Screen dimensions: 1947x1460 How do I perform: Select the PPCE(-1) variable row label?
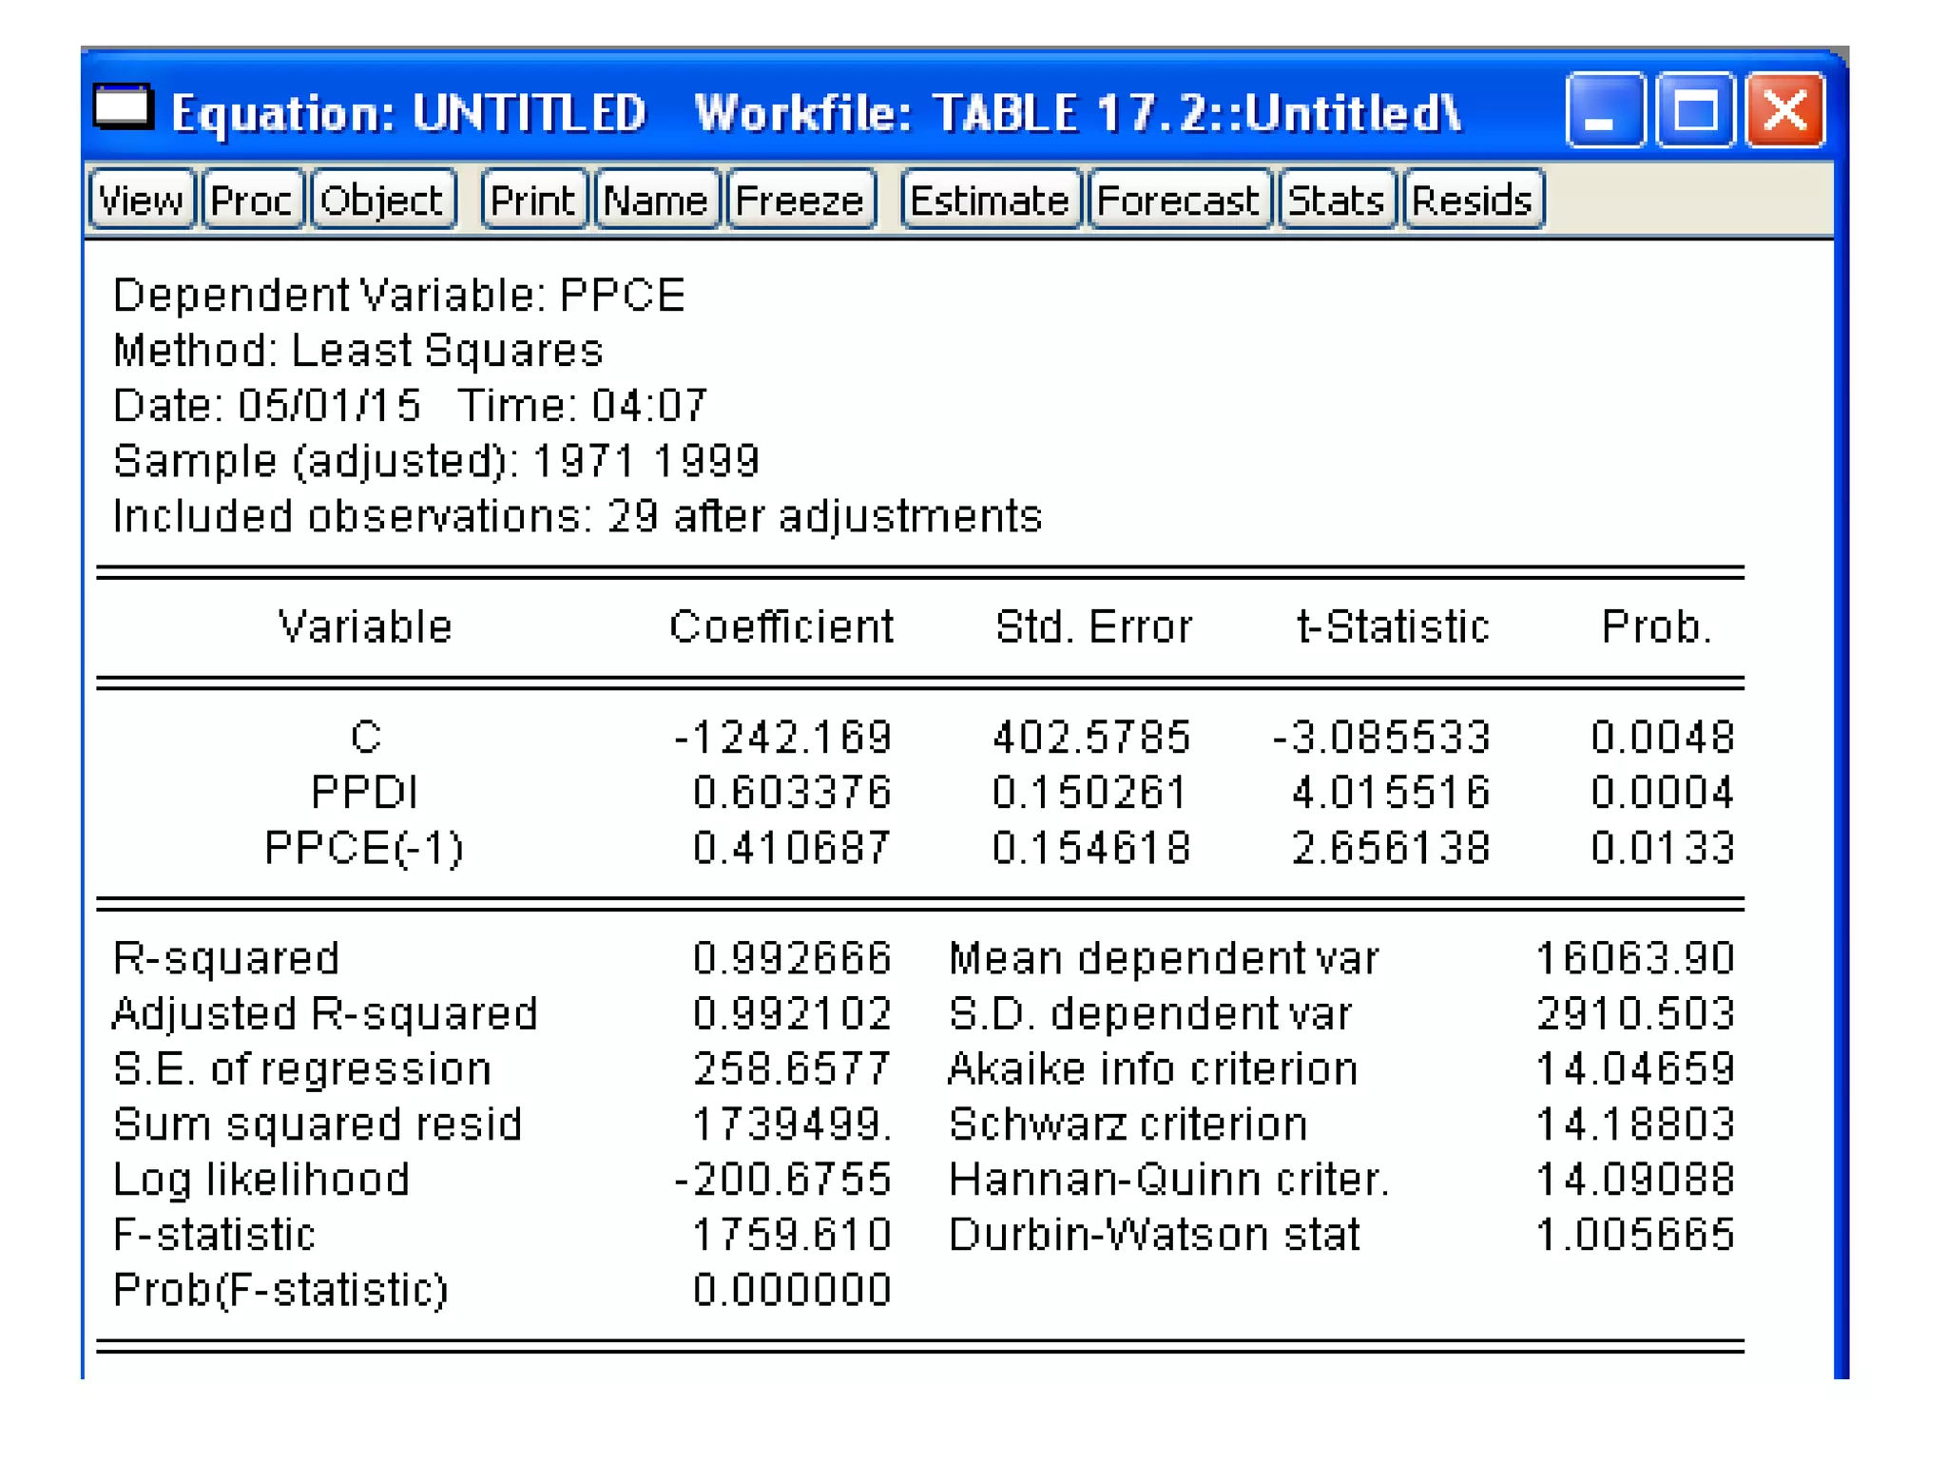[x=365, y=847]
